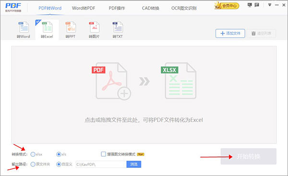Switch to CAD转换 tab

pyautogui.click(x=150, y=8)
